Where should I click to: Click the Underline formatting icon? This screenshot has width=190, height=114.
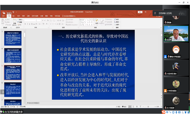[29, 24]
